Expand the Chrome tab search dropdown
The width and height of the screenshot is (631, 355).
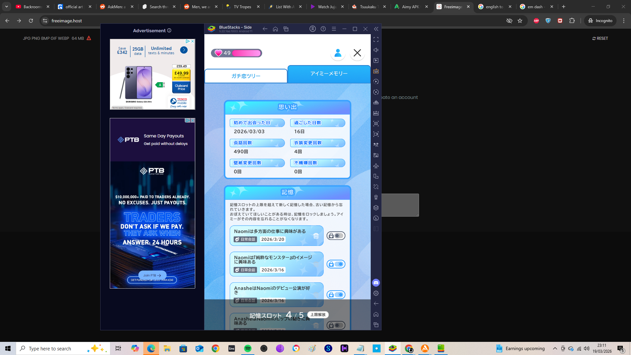click(7, 7)
